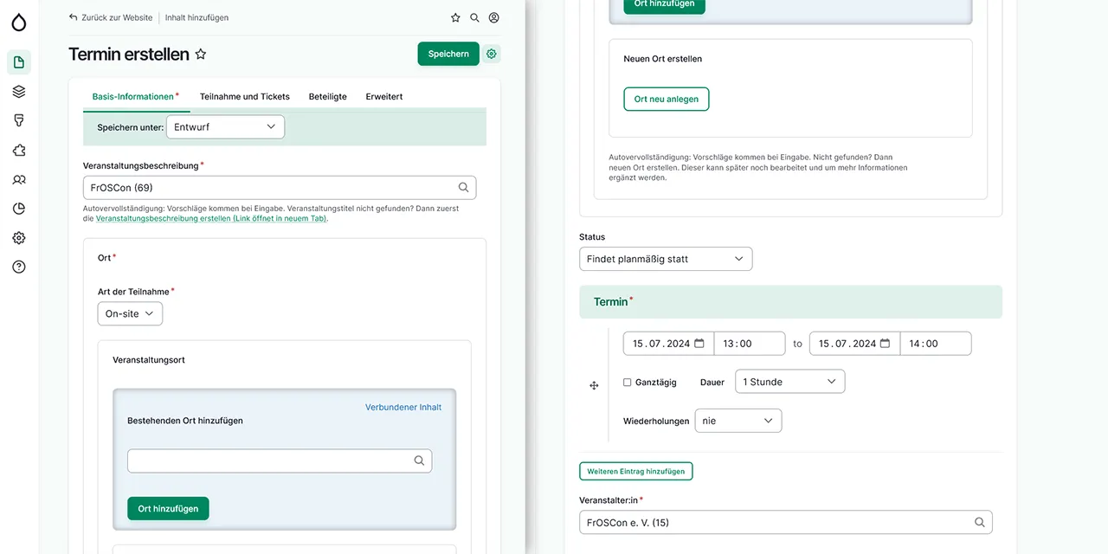Click search icon in Veranstalter:in field
The height and width of the screenshot is (554, 1108).
(x=979, y=522)
